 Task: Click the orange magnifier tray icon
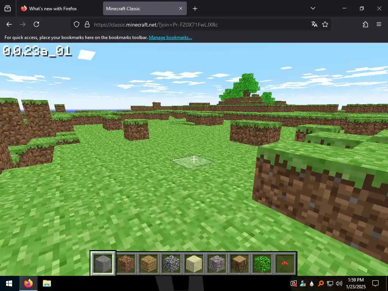[321, 283]
